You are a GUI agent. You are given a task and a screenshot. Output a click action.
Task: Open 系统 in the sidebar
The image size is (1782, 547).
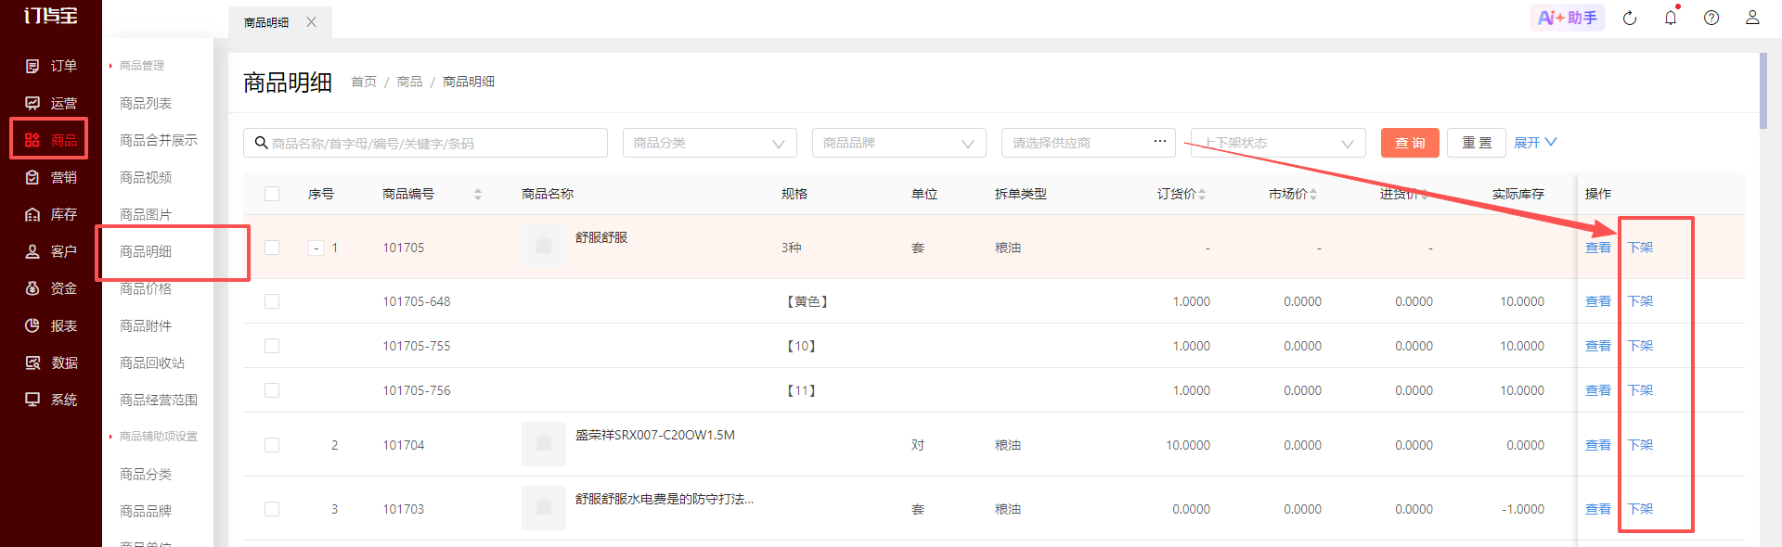(x=51, y=400)
